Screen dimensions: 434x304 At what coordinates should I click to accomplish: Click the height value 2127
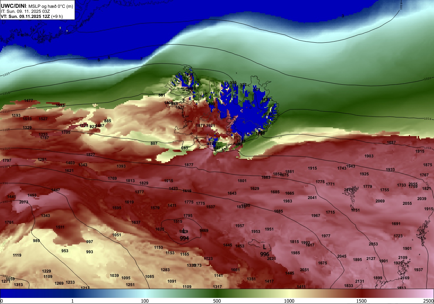point(371,259)
